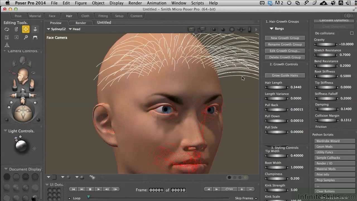Screen dimensions: 357x201
Task: Open the Render menu in menu bar
Action: 135,3
